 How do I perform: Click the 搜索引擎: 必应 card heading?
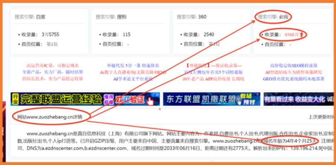[x=273, y=17]
